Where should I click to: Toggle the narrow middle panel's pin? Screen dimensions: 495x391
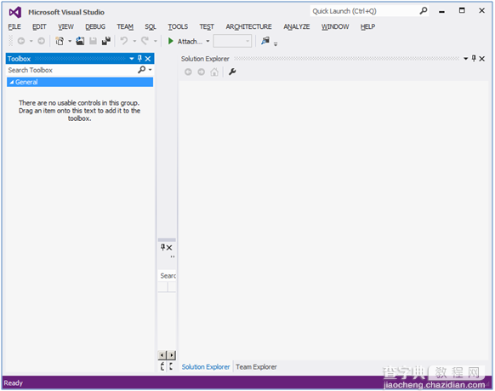coord(163,247)
